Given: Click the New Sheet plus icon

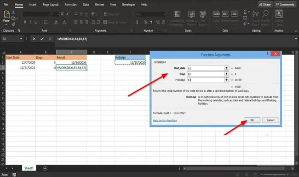Looking at the screenshot, I should (45, 168).
